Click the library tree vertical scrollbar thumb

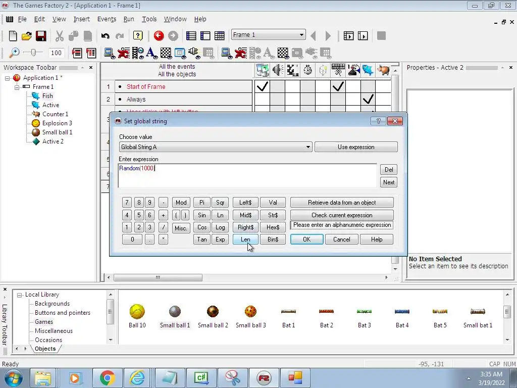(110, 311)
